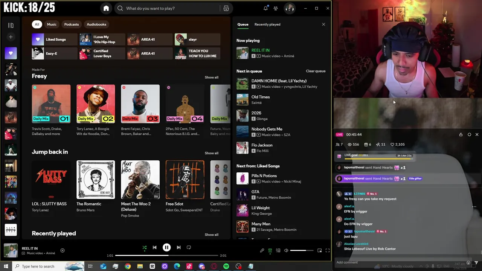Expand Your Library sidebar icon
The width and height of the screenshot is (482, 271).
(11, 25)
